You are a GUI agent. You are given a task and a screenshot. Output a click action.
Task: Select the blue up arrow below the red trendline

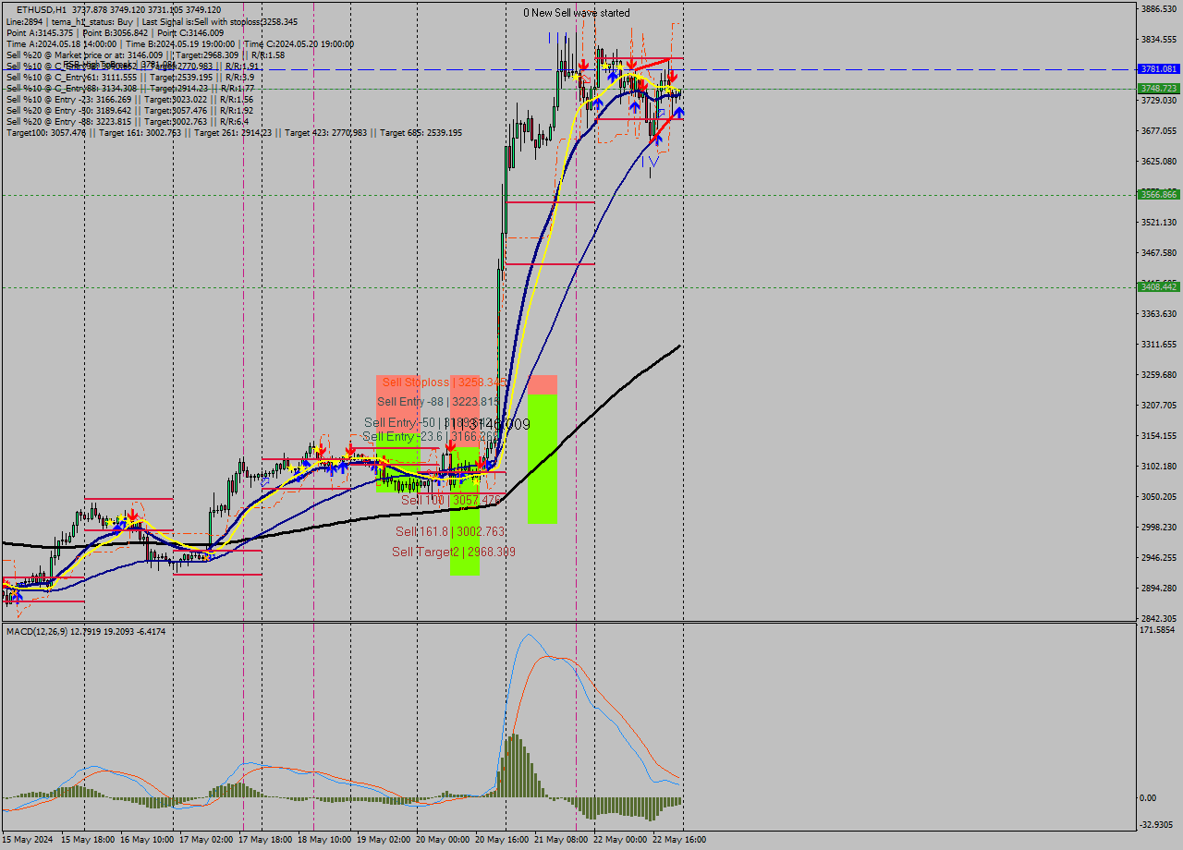pos(679,111)
